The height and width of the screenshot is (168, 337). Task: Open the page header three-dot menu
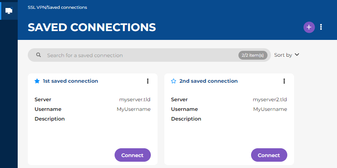pos(321,27)
